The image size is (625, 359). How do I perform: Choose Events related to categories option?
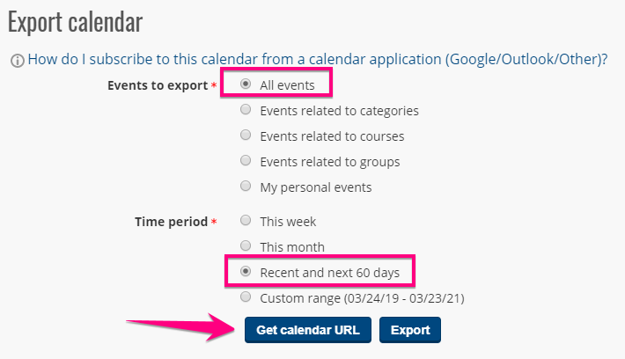[246, 111]
